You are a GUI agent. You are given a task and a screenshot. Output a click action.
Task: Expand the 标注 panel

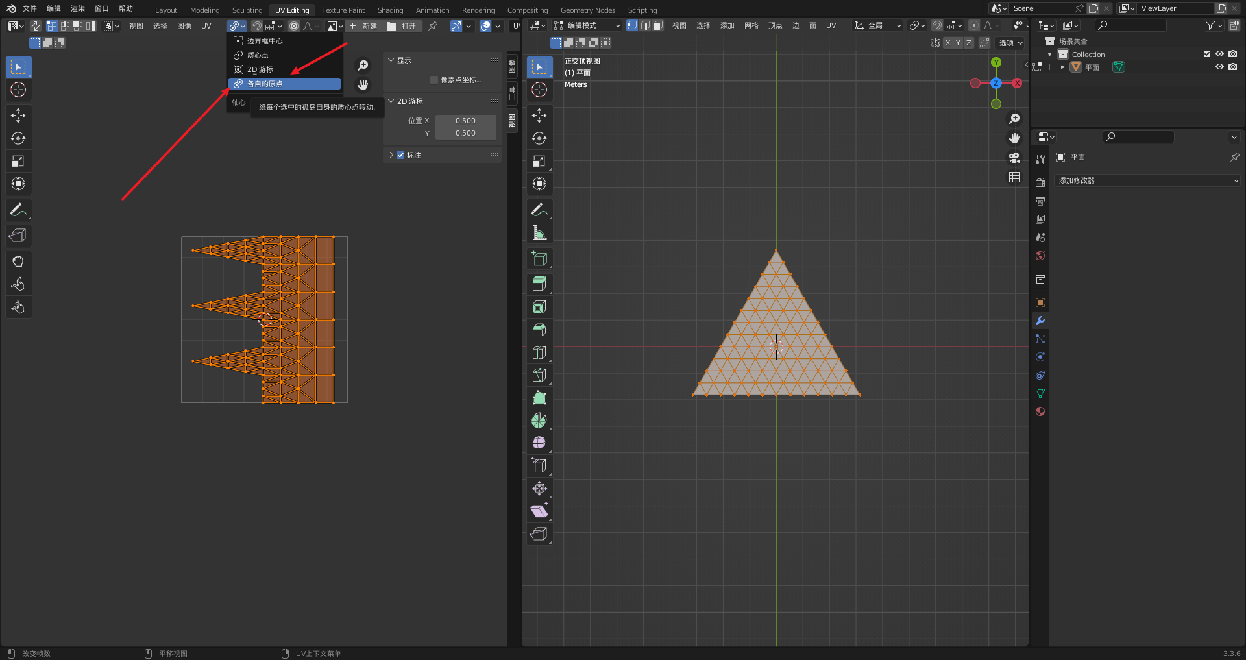(391, 155)
